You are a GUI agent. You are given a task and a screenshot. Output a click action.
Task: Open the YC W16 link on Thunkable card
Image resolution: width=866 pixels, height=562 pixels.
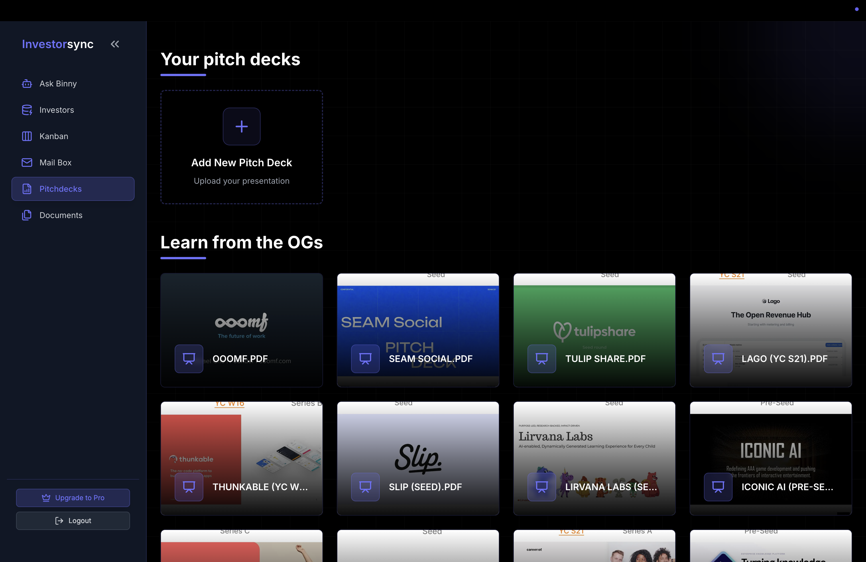229,403
